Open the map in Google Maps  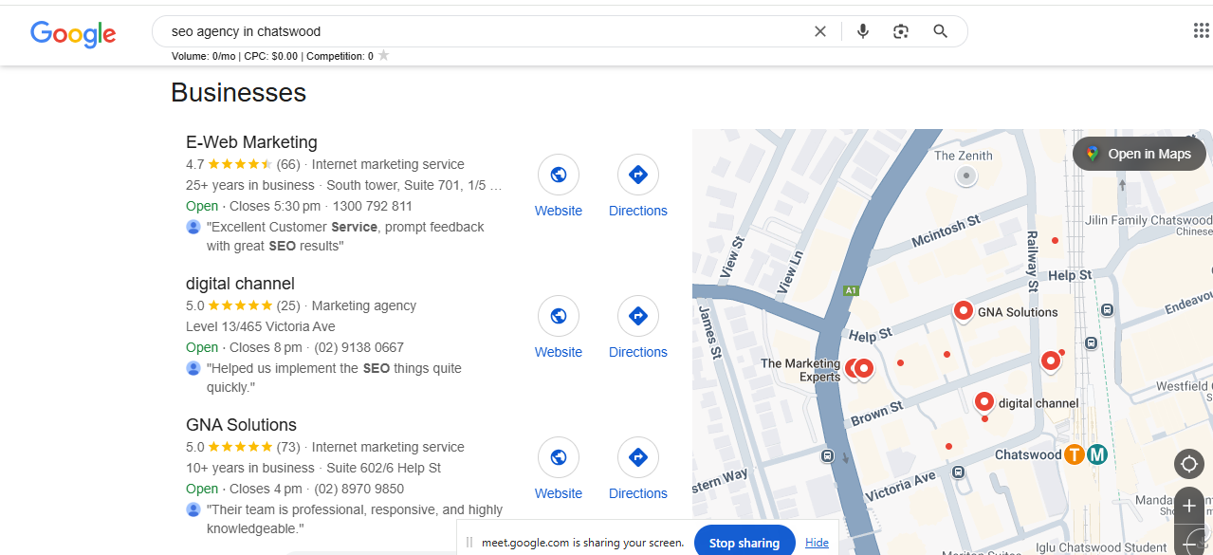[x=1139, y=154]
